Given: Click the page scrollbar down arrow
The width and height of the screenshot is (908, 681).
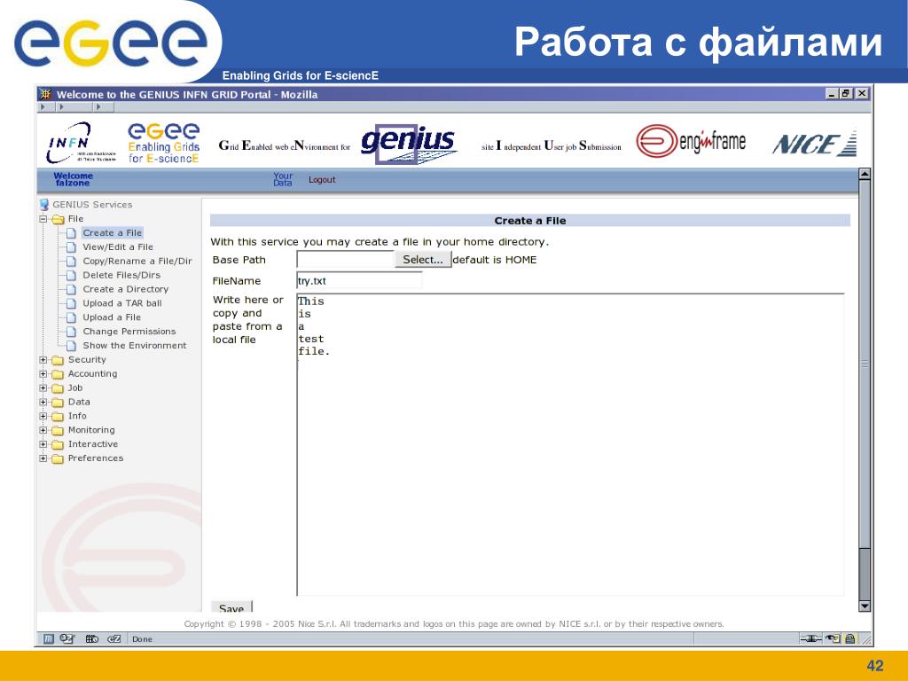Looking at the screenshot, I should click(x=865, y=607).
